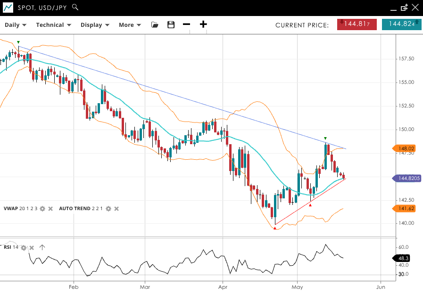Click the red sell price 144.817
The width and height of the screenshot is (423, 294).
click(x=357, y=24)
